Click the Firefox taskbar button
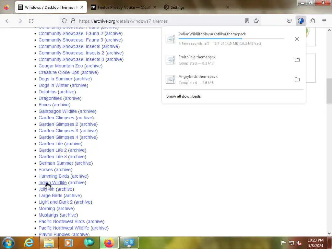This screenshot has height=249, width=332. tap(109, 243)
